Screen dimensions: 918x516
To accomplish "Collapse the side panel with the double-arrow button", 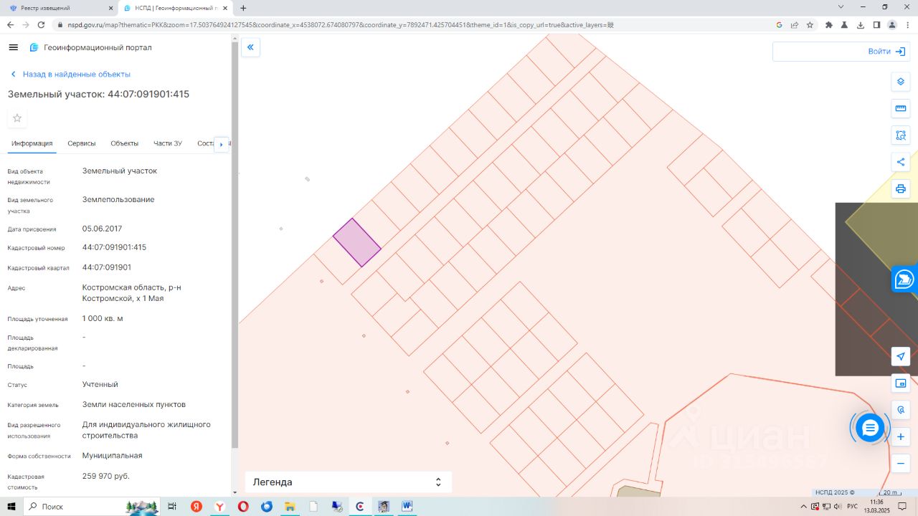I will point(250,48).
